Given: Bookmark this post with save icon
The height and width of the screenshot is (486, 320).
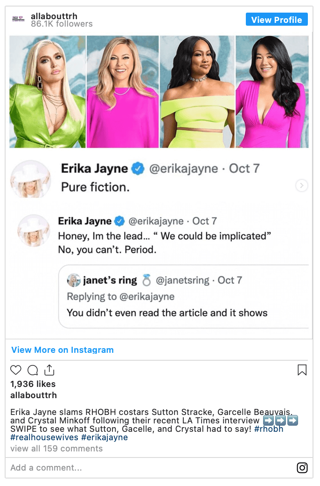Looking at the screenshot, I should [x=302, y=370].
